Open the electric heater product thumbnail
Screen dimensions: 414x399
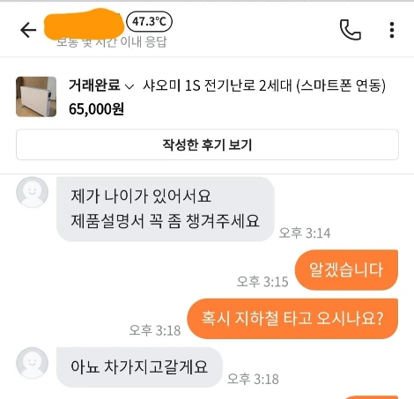36,97
